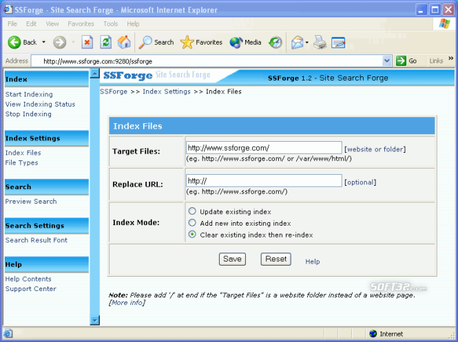Click the SSForge breadcrumb link
Screen dimensions: 458x342
click(114, 92)
